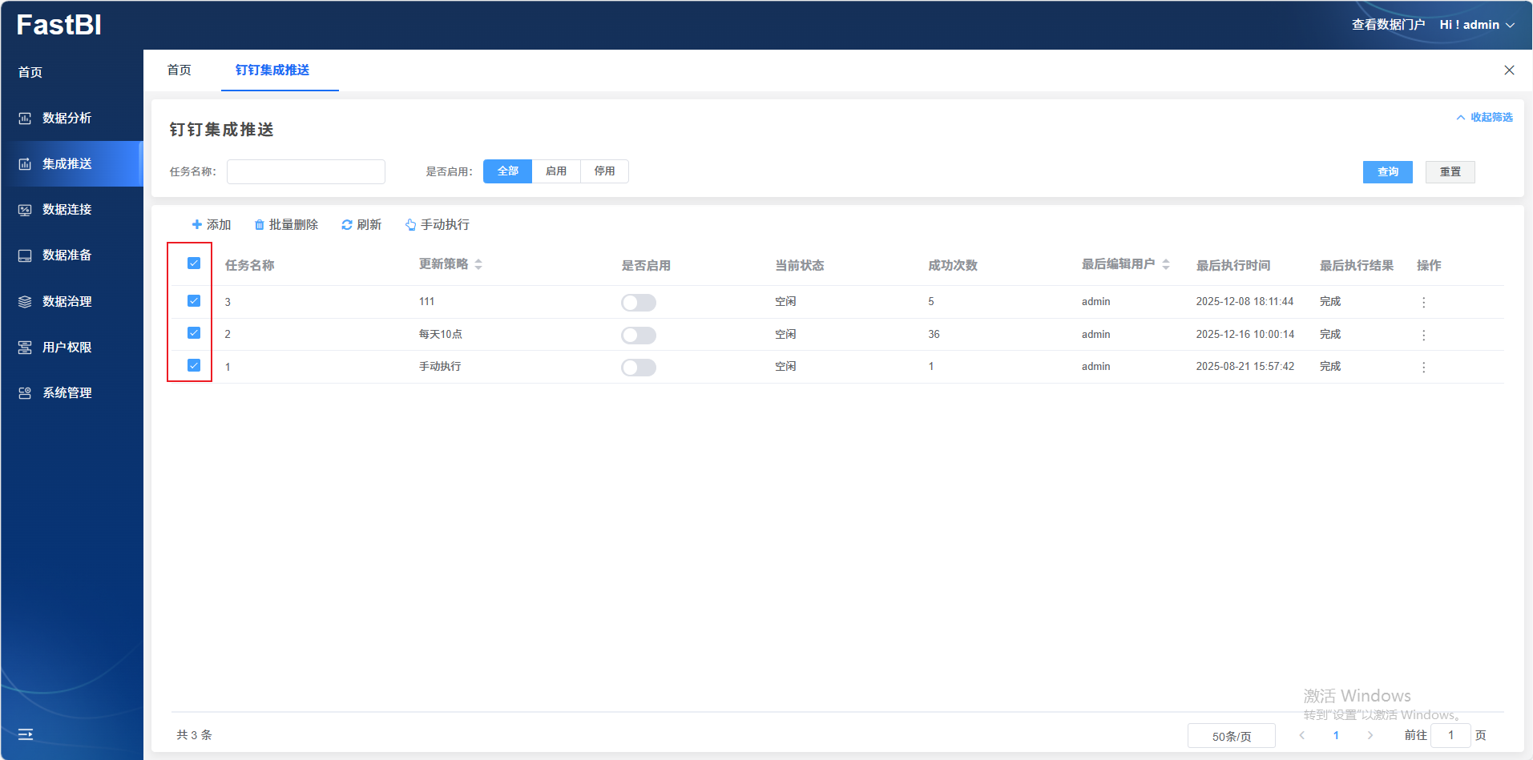Click the 刷新 refresh icon
The image size is (1533, 760).
(x=347, y=225)
